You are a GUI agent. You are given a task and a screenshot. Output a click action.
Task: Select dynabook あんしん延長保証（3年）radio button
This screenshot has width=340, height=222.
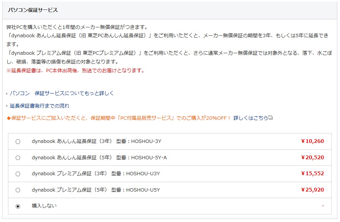[x=18, y=141]
